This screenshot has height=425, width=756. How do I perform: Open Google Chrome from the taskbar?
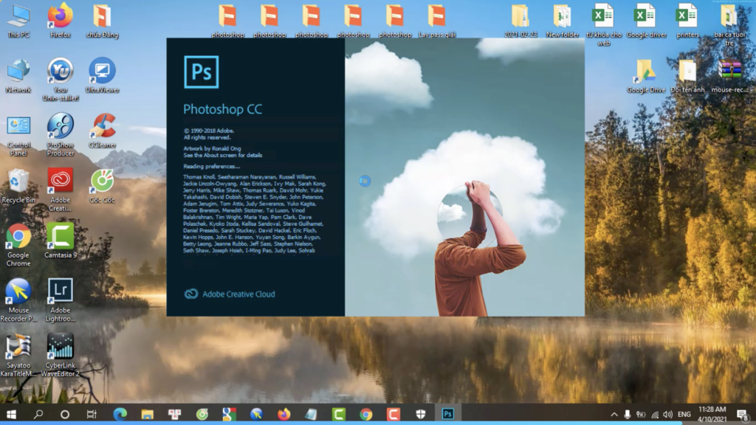point(366,414)
